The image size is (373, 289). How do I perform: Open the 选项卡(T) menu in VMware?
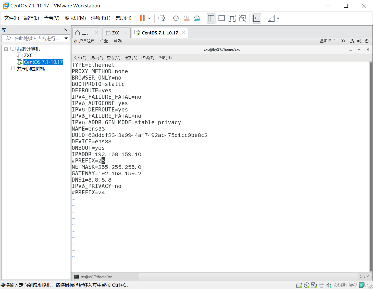[x=101, y=18]
